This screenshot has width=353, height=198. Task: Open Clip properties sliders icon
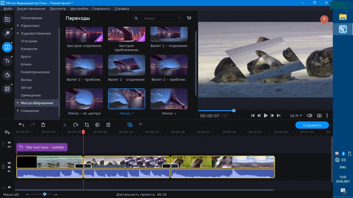108,125
